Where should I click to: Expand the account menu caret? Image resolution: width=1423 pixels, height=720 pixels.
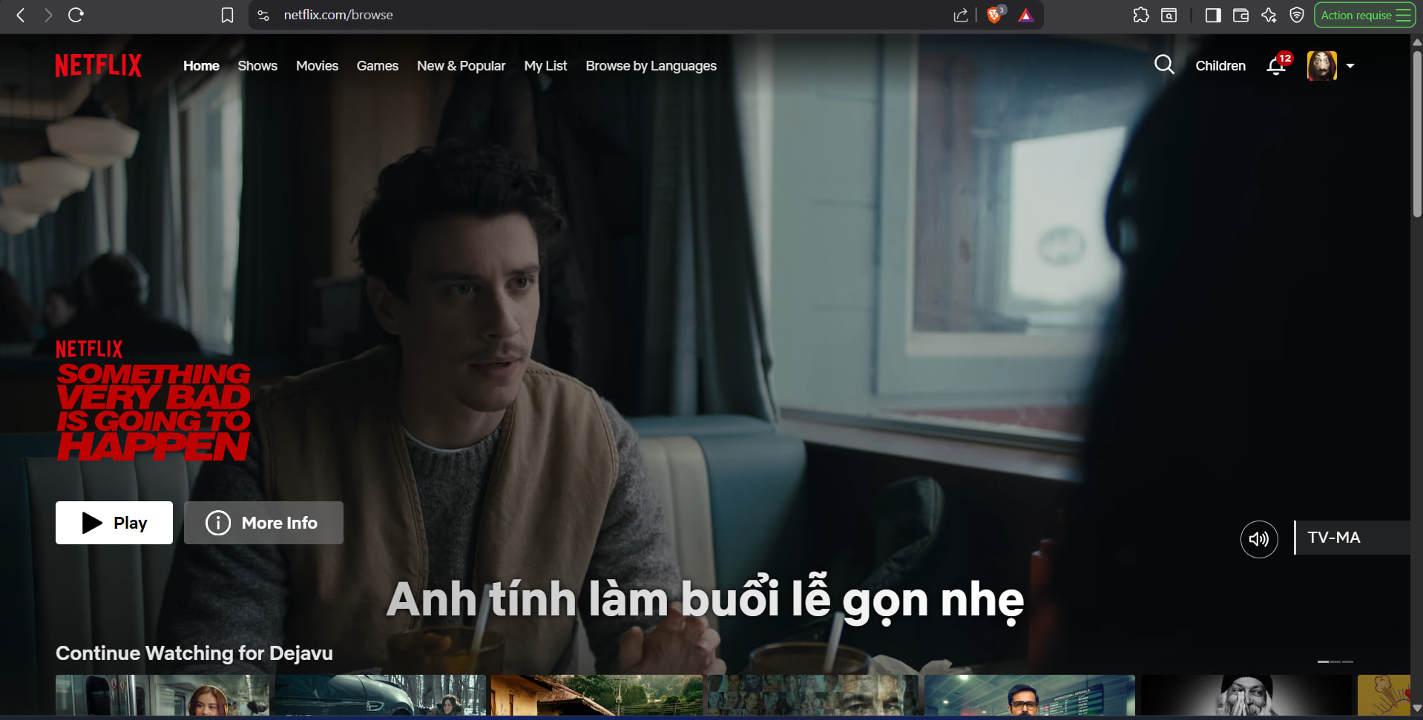pos(1350,66)
